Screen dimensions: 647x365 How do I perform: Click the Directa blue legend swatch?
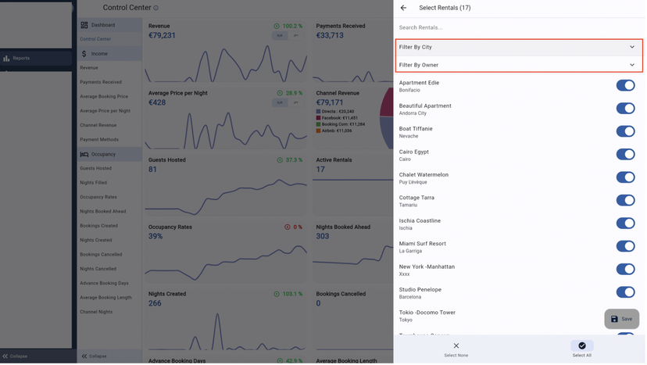point(319,112)
